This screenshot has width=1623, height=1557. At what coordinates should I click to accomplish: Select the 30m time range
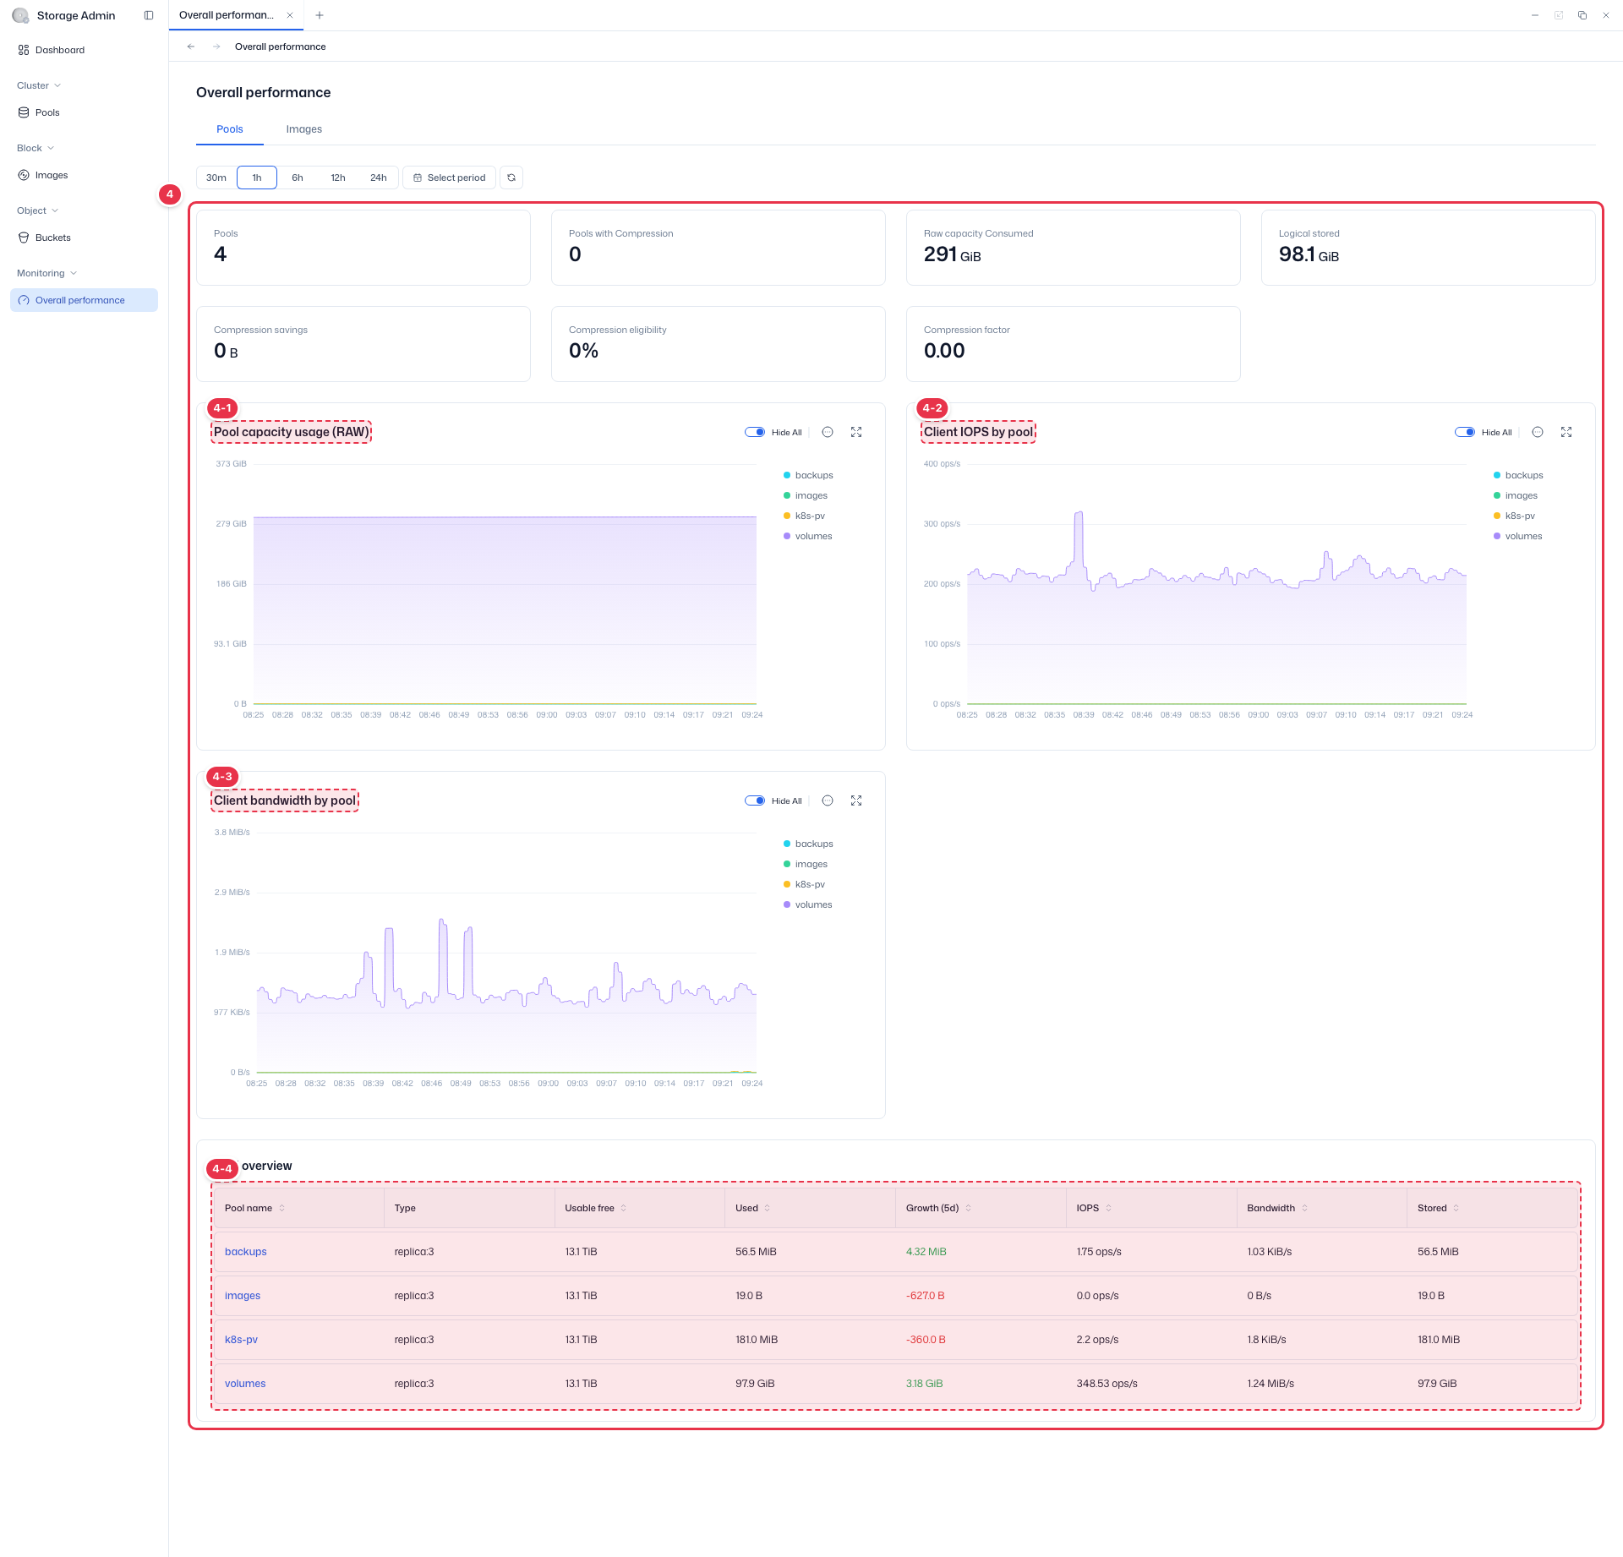point(216,178)
